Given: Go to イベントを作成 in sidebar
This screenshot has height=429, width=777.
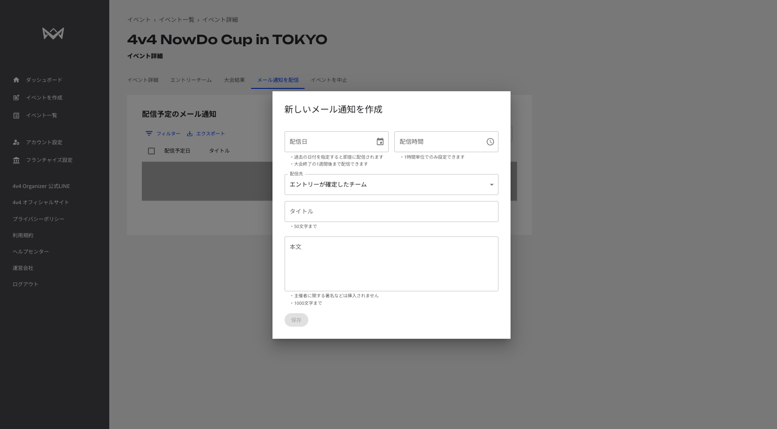Looking at the screenshot, I should [44, 98].
